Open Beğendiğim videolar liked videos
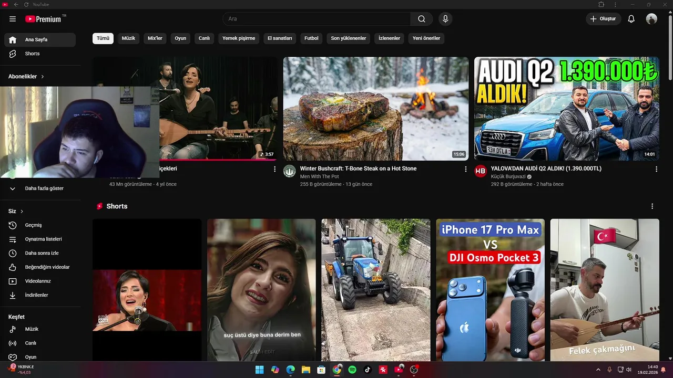673x378 pixels. point(40,267)
